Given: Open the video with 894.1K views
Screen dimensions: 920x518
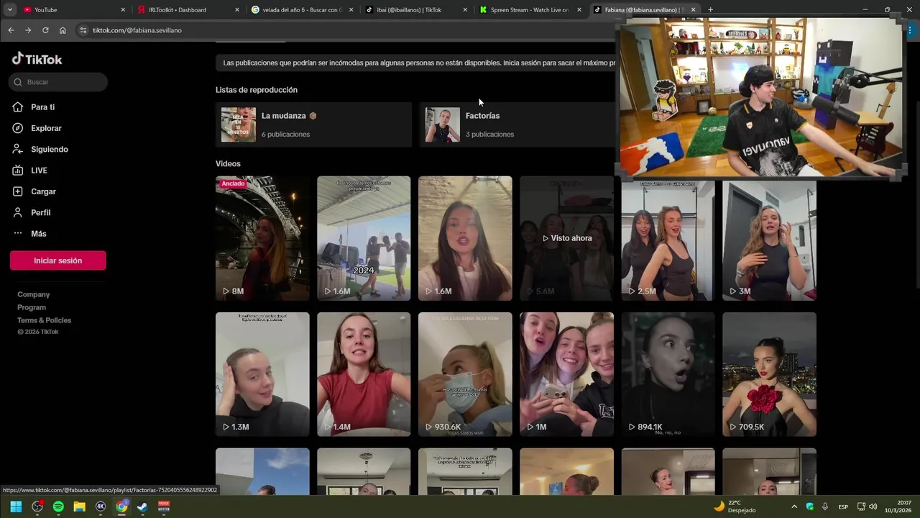Looking at the screenshot, I should pyautogui.click(x=668, y=374).
